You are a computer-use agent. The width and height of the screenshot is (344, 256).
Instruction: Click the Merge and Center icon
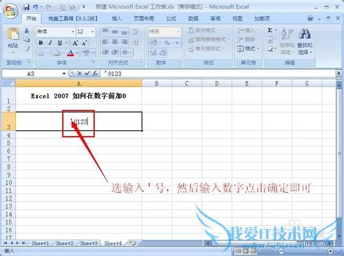(x=135, y=42)
